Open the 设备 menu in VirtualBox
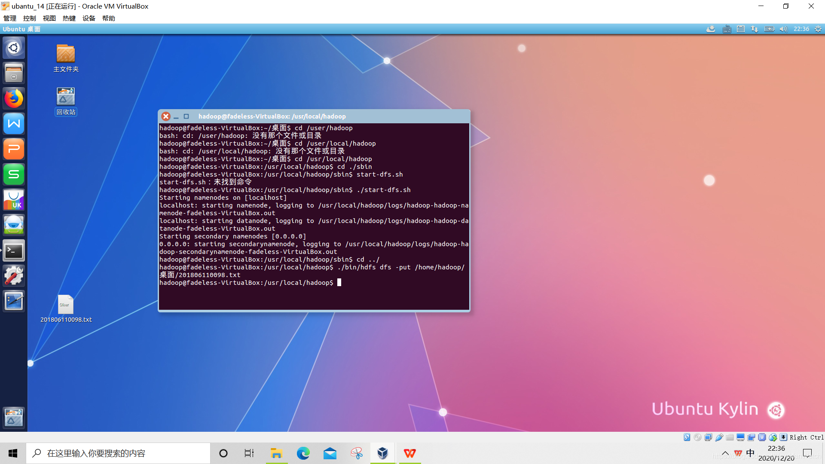 coord(89,18)
